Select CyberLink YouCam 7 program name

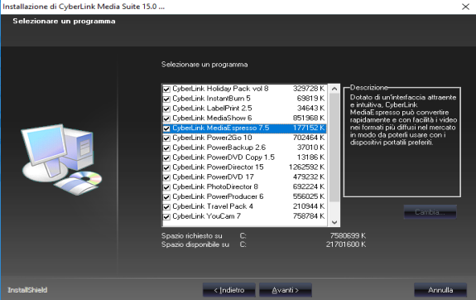206,215
